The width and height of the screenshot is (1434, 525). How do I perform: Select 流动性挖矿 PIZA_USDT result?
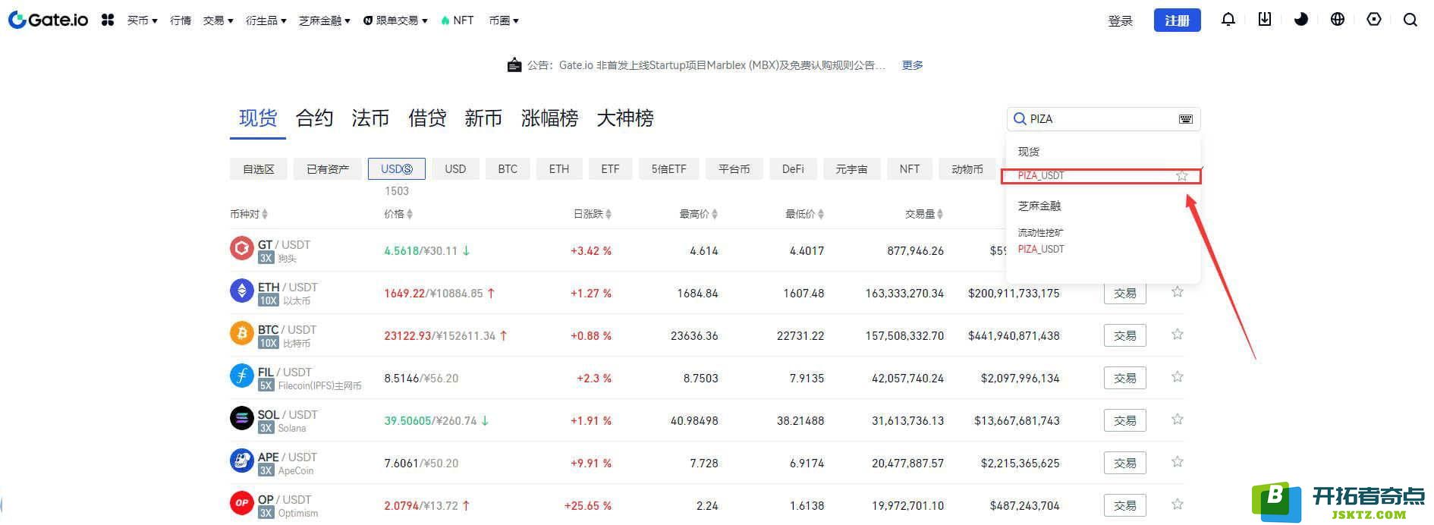[1041, 250]
